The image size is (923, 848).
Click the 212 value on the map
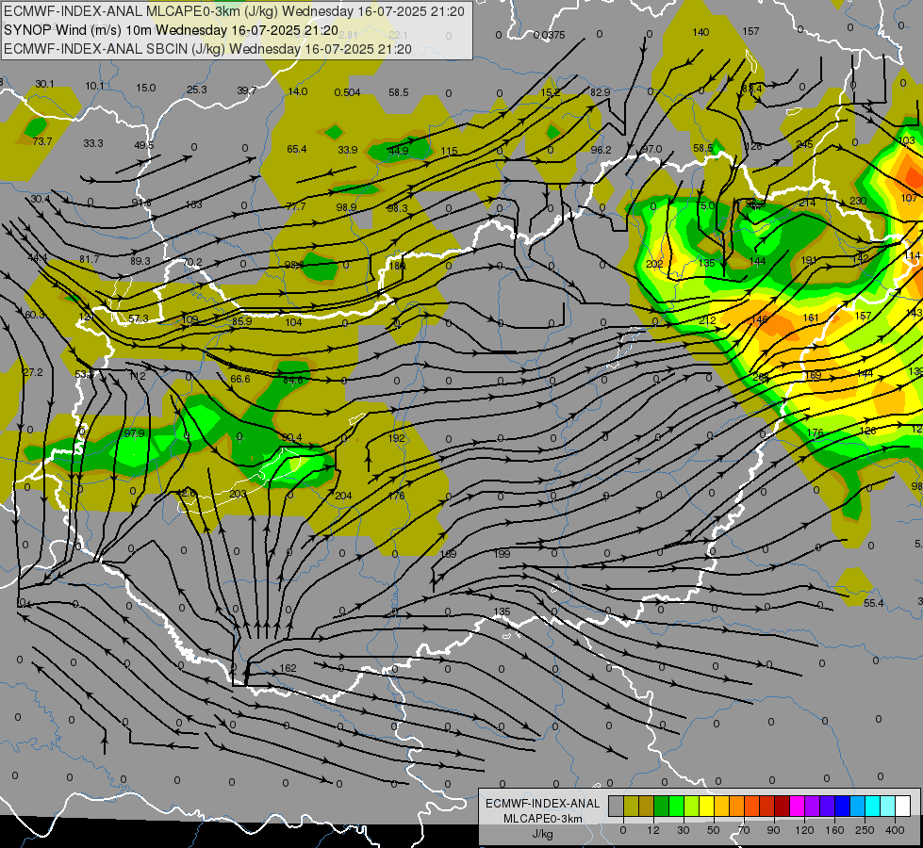[707, 320]
